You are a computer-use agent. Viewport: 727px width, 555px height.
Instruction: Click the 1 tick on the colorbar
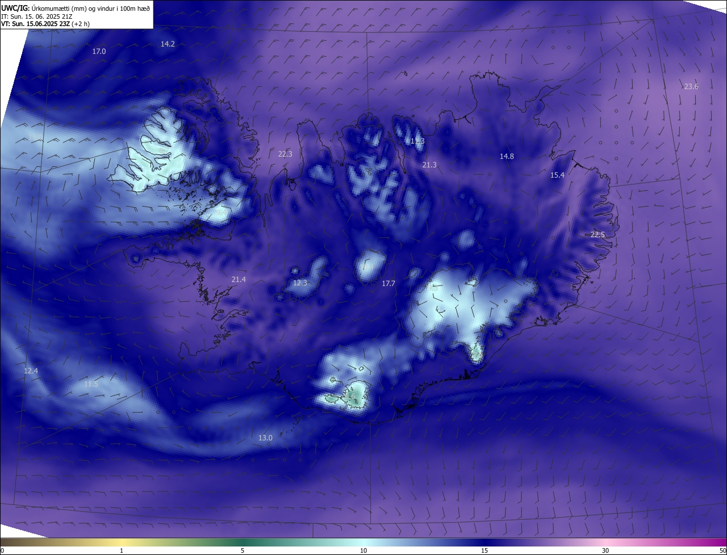122,550
